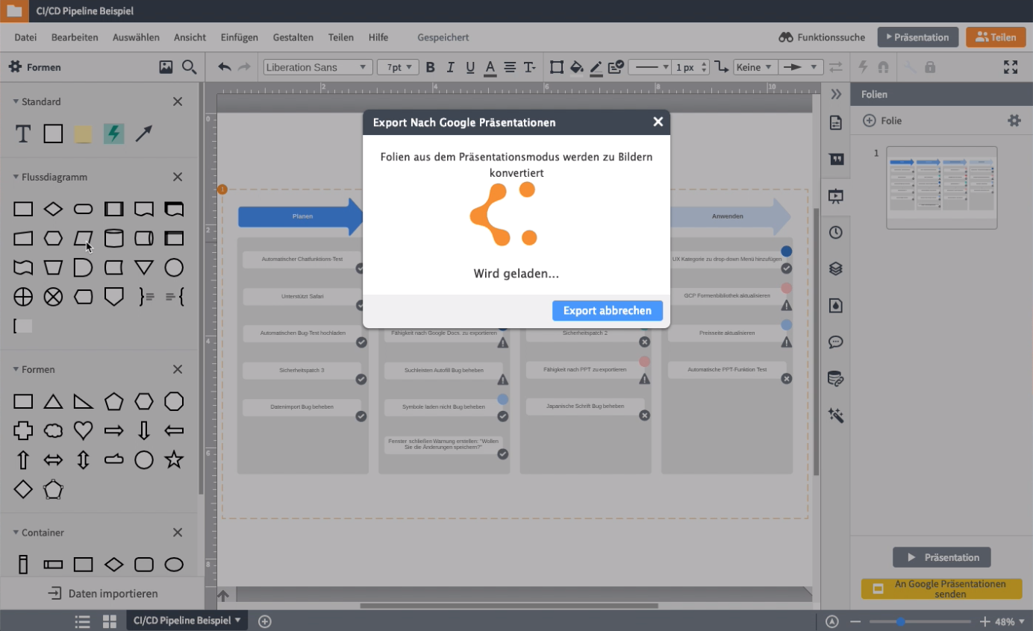Screen dimensions: 1033x631
Task: Open the history clock panel in right dock
Action: [x=835, y=233]
